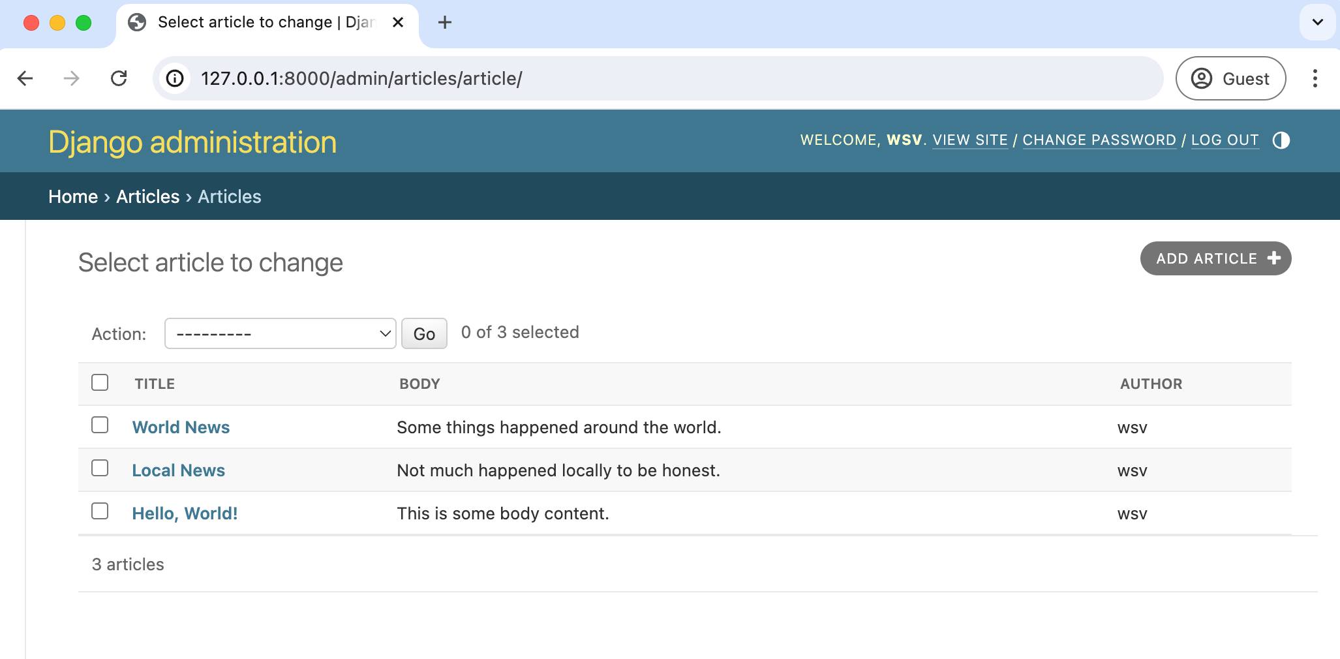1340x659 pixels.
Task: Click 'Not much happened locally to be honest.'
Action: pyautogui.click(x=558, y=470)
